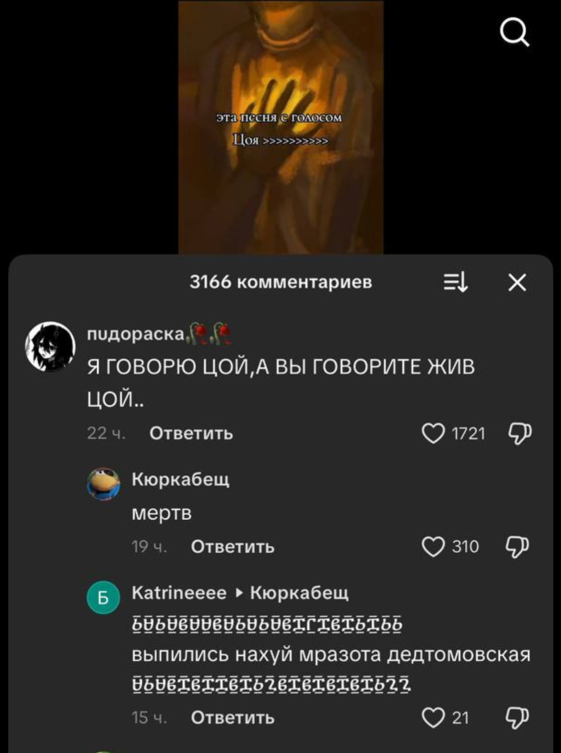This screenshot has width=561, height=753.
Task: Like Кюркабещ's reply "мертв"
Action: (x=433, y=546)
